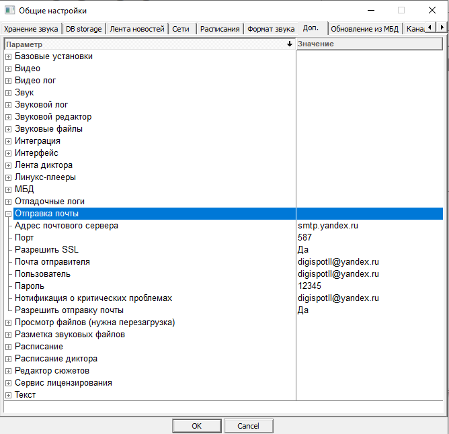The height and width of the screenshot is (434, 449).
Task: Collapse the Отправка почты node
Action: (x=8, y=214)
